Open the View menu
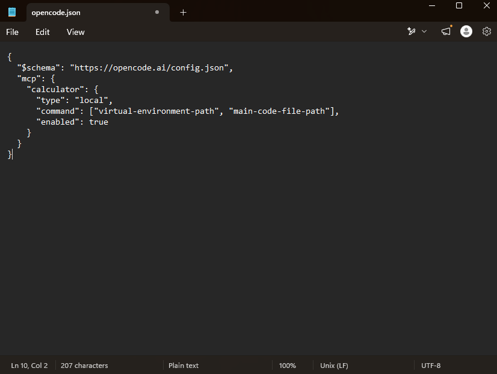Image resolution: width=497 pixels, height=374 pixels. [75, 32]
